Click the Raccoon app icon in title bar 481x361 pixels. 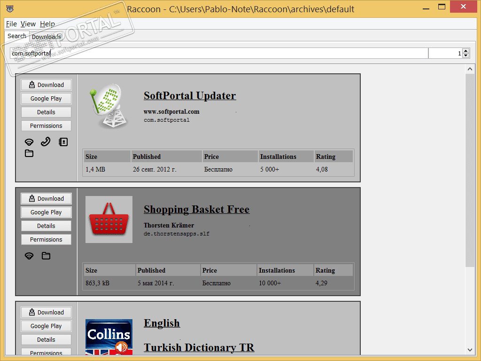point(10,8)
